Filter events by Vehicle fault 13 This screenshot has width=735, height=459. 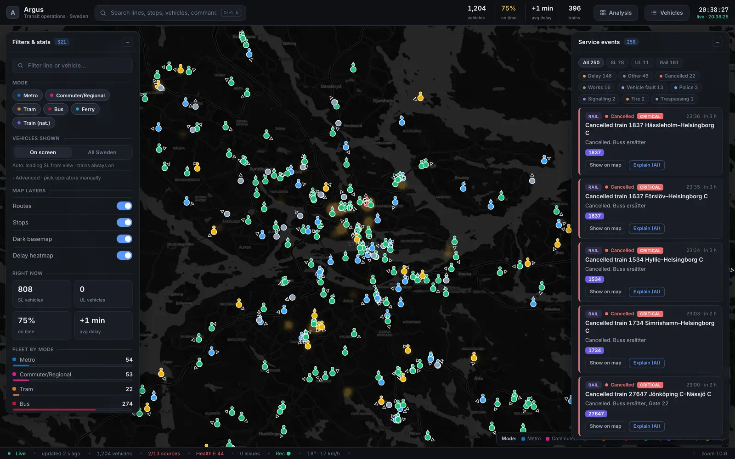pyautogui.click(x=642, y=88)
